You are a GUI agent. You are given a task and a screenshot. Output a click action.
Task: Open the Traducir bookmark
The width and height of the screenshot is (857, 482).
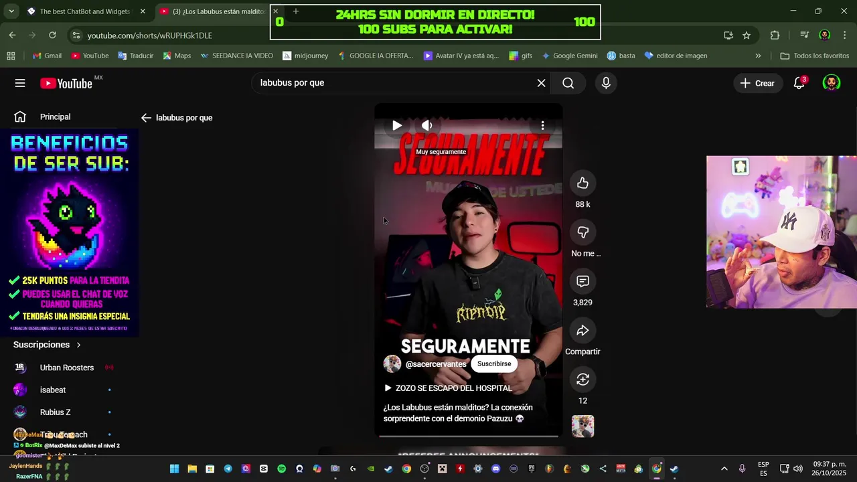pyautogui.click(x=135, y=56)
